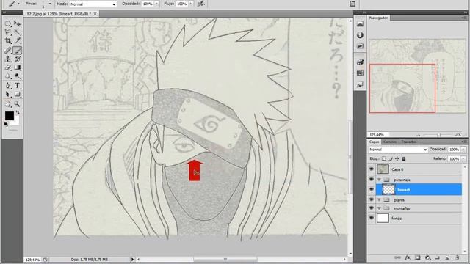Enable airbrush mode in options bar
Screen dimensions: 470x264
(x=200, y=4)
